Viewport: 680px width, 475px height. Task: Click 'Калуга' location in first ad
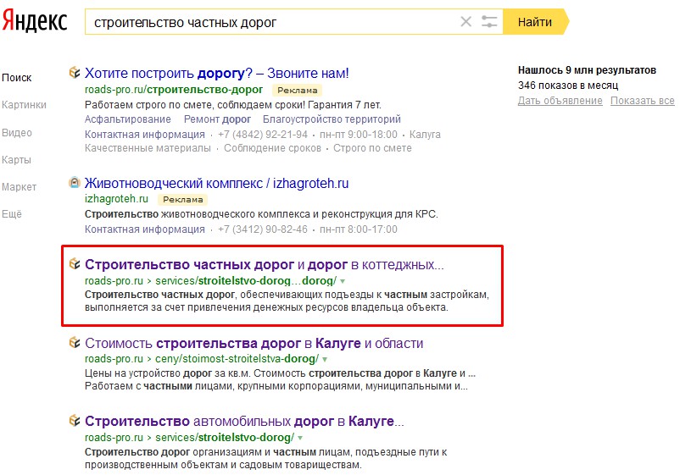click(x=425, y=135)
